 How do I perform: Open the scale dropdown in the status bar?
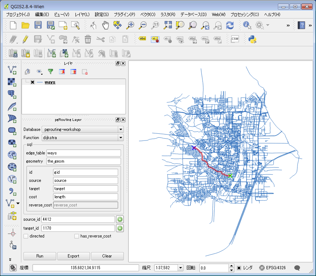pyautogui.click(x=180, y=267)
